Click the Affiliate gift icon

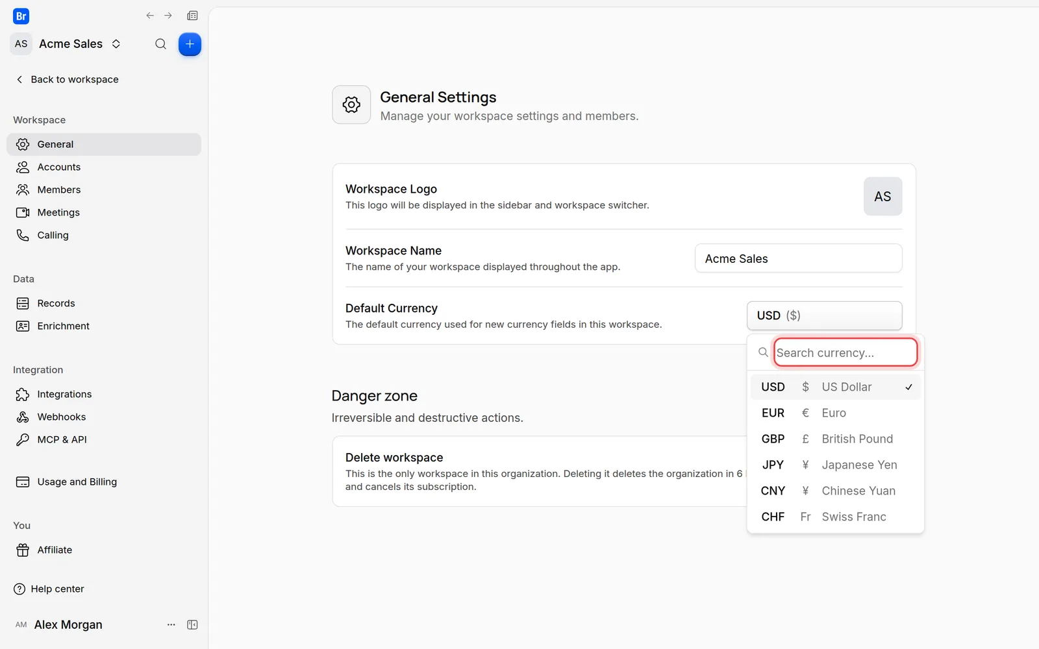(x=23, y=550)
